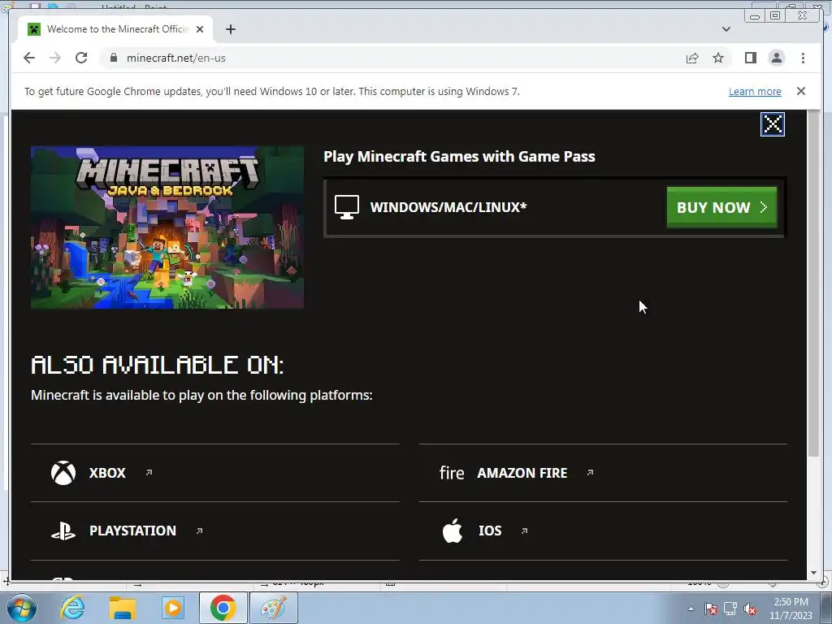
Task: Click the Xbox logo icon
Action: coord(63,473)
